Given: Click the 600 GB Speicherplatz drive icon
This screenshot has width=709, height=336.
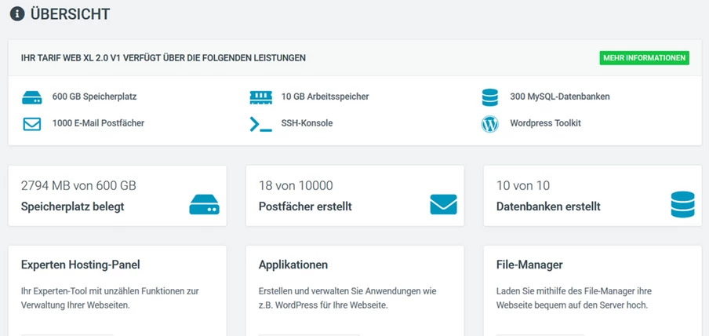Looking at the screenshot, I should pos(31,97).
